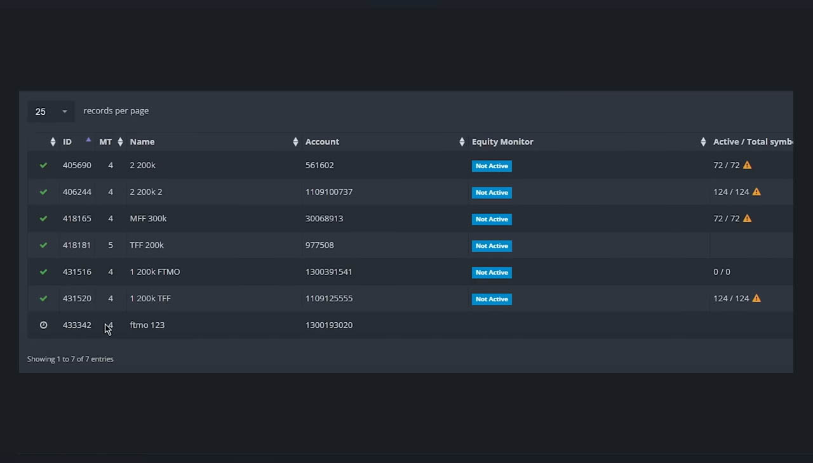Screen dimensions: 813x463
Task: Sort table by Account column header
Action: point(322,141)
